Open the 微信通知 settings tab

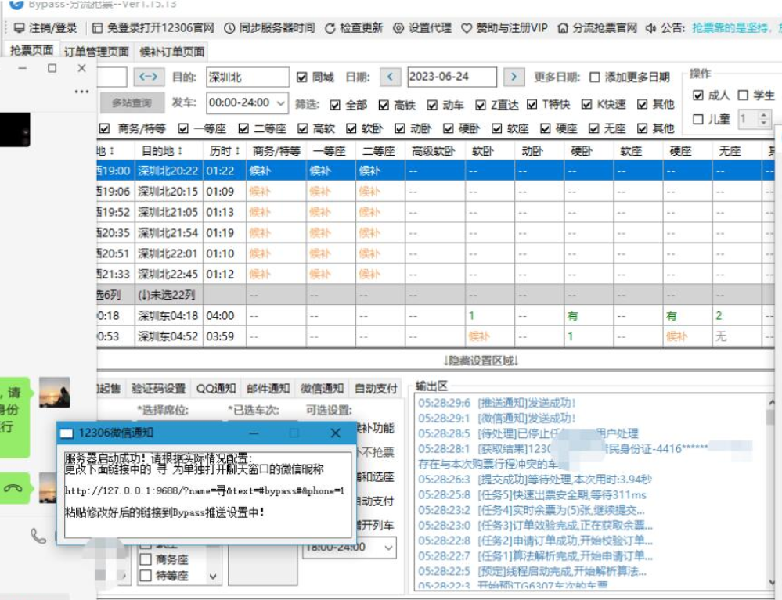322,389
